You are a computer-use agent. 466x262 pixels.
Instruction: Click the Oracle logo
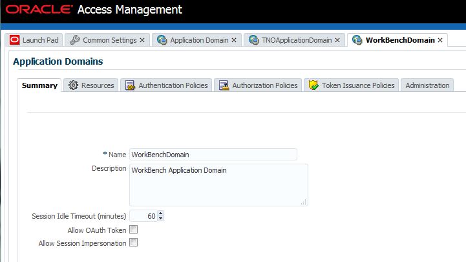39,10
